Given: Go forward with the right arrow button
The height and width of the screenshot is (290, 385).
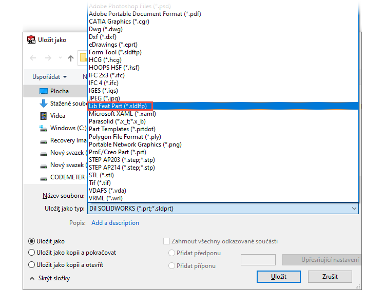Looking at the screenshot, I should click(48, 58).
